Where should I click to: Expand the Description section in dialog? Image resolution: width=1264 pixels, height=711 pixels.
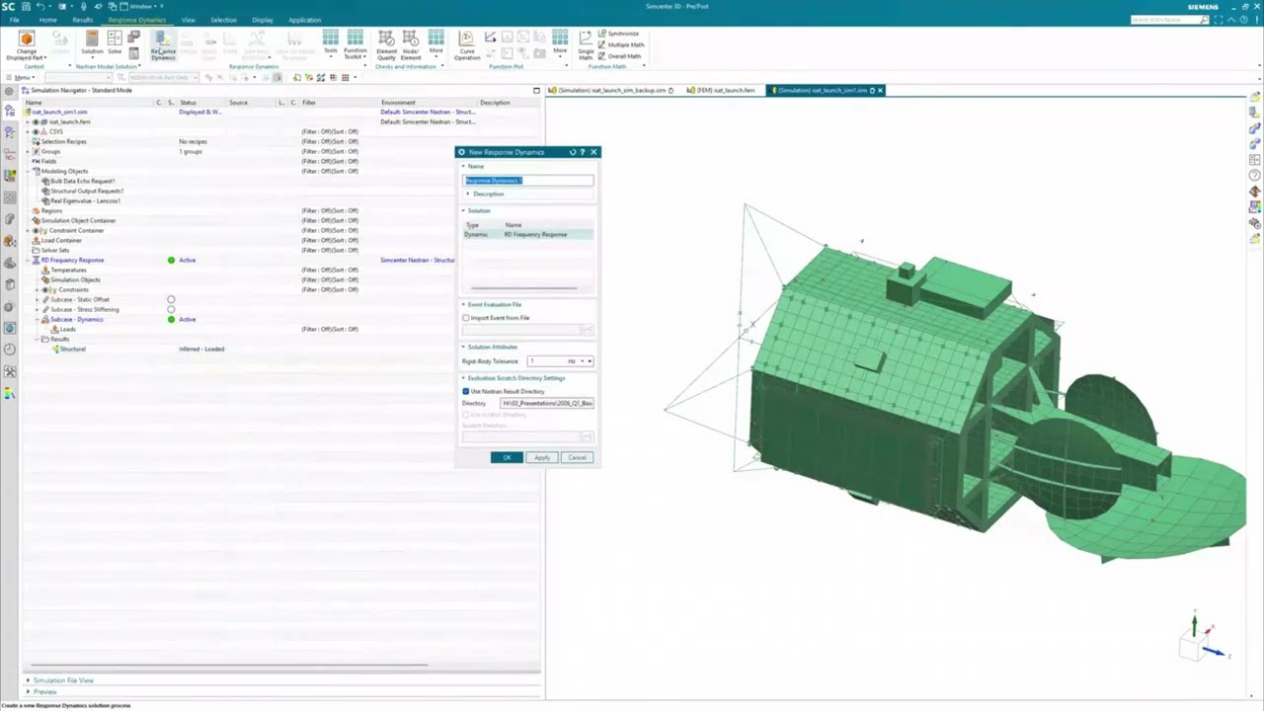[x=468, y=194]
